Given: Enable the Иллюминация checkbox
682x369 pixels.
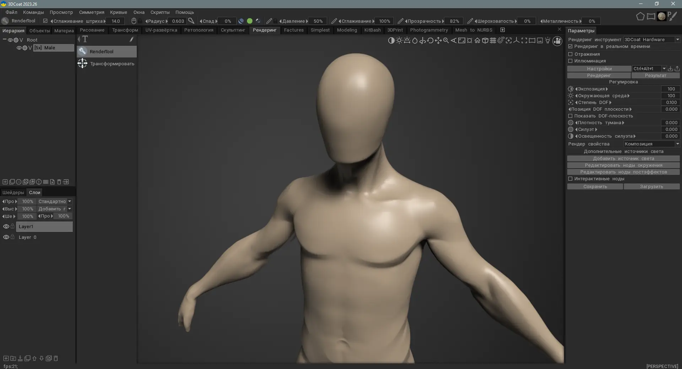Looking at the screenshot, I should pos(570,61).
